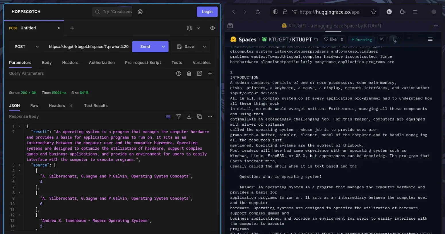Open the Test Results response tab

[96, 106]
